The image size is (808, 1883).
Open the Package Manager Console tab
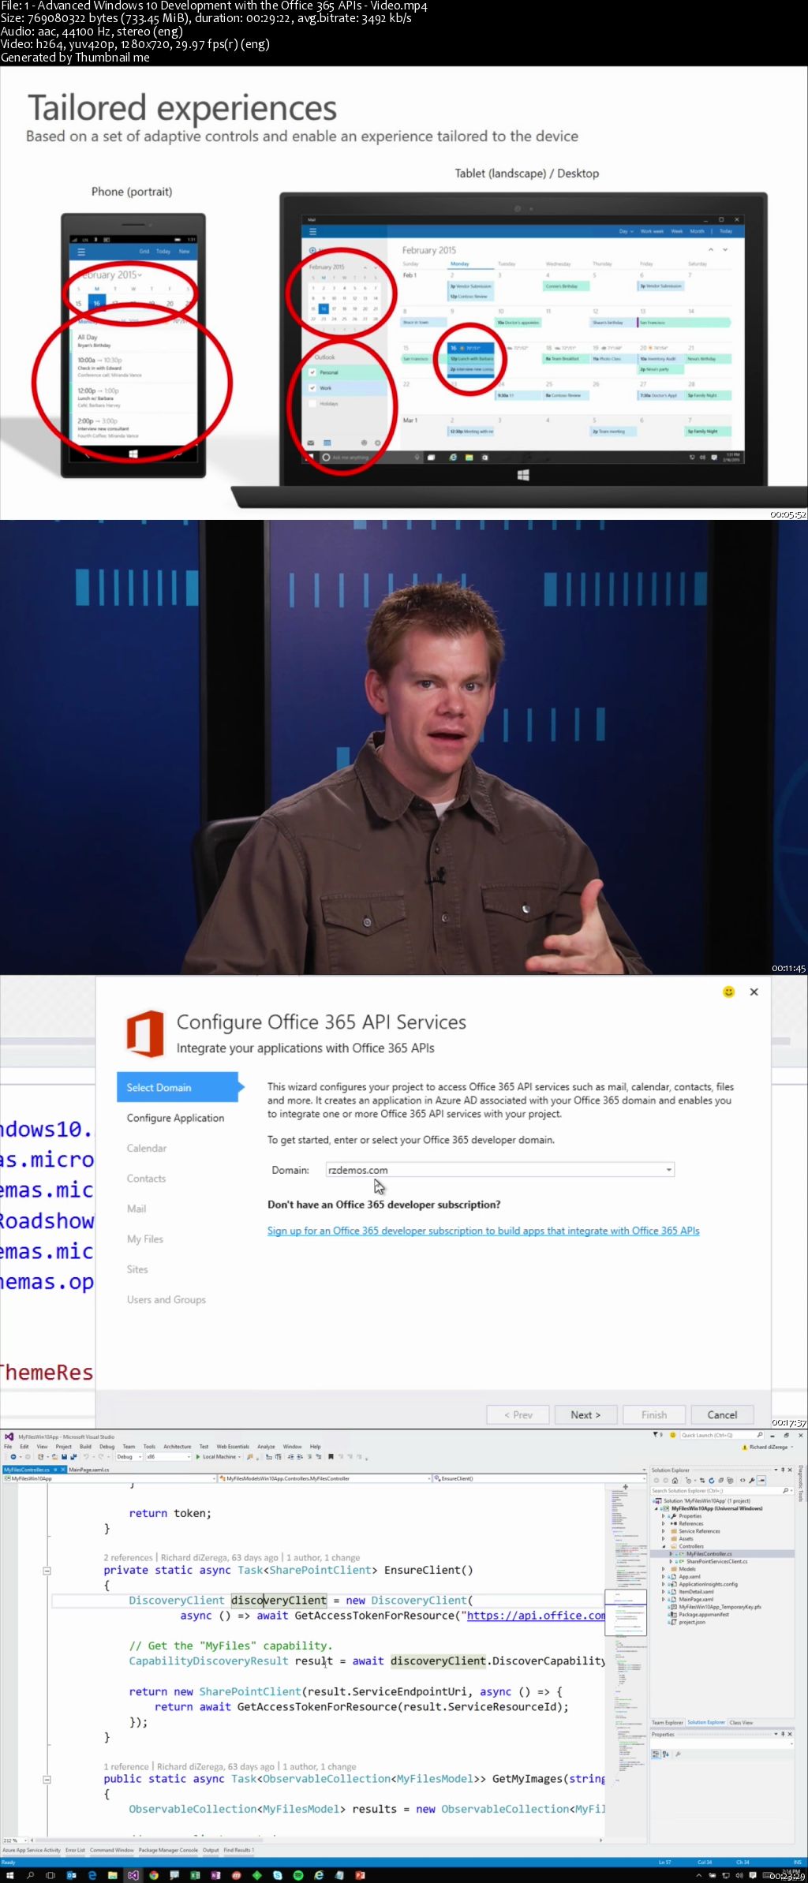(168, 1850)
